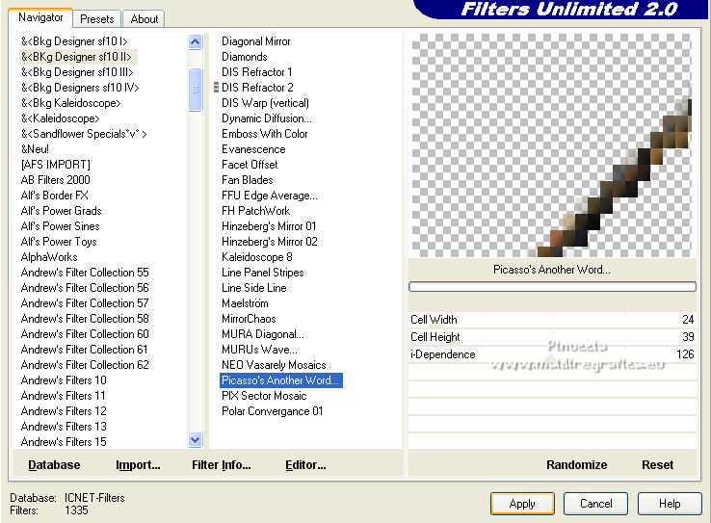Select &<BKg Designer sf10 II> category

coord(76,57)
